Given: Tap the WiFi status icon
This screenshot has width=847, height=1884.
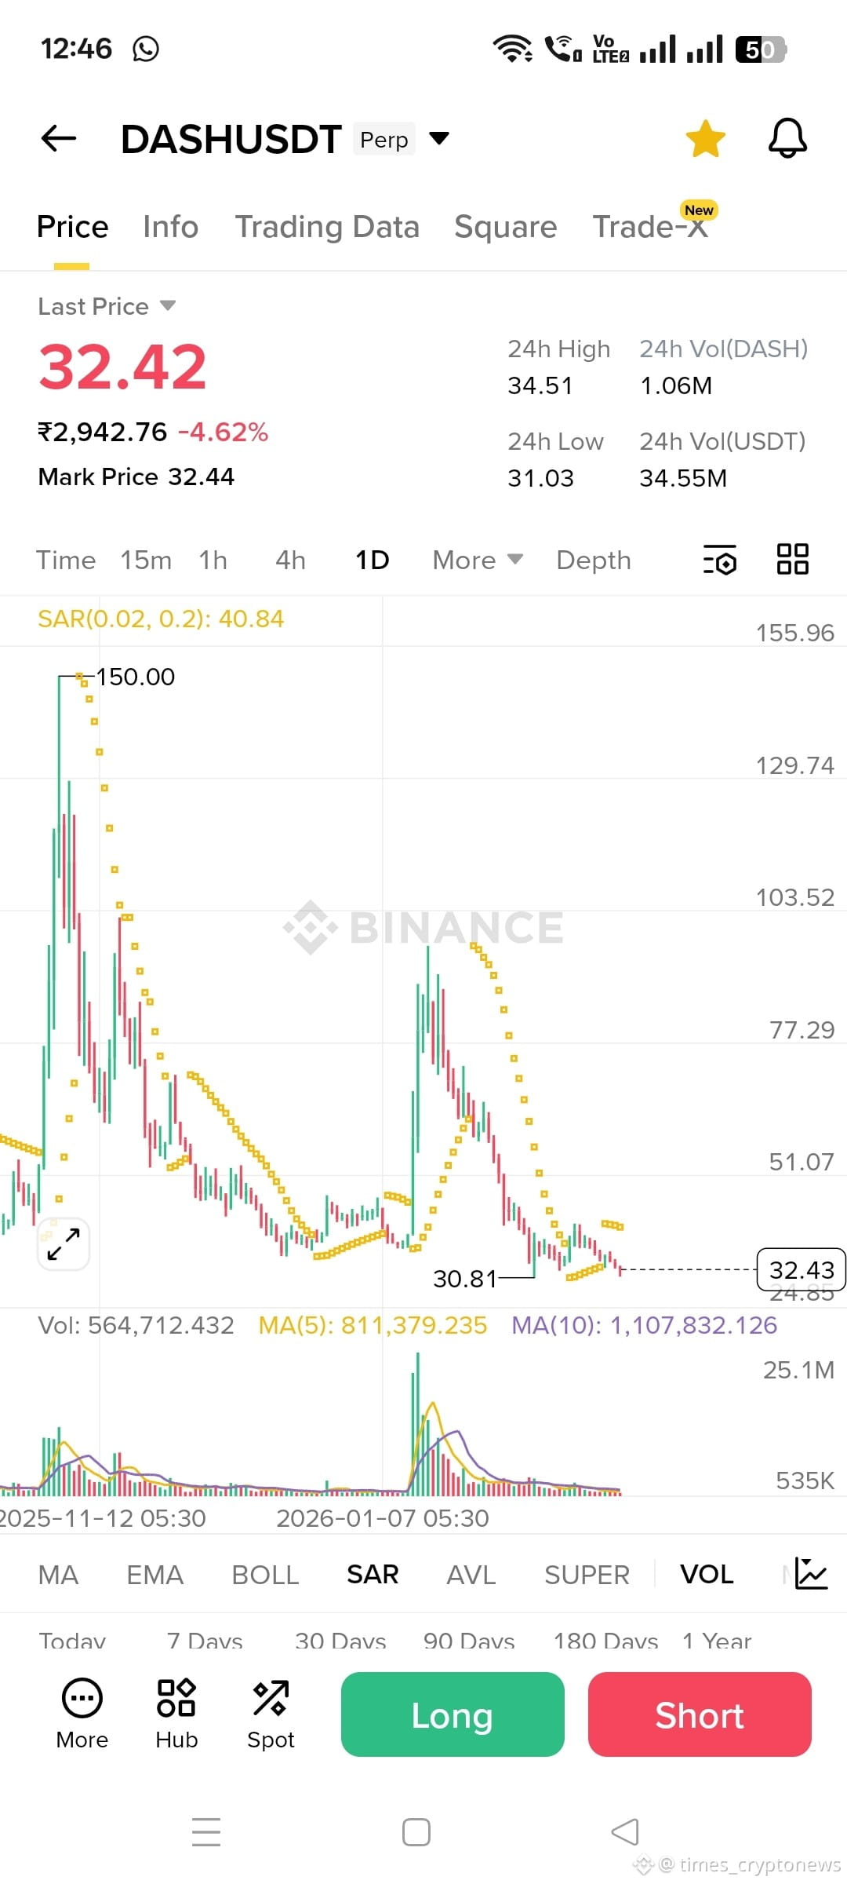Looking at the screenshot, I should coord(513,49).
